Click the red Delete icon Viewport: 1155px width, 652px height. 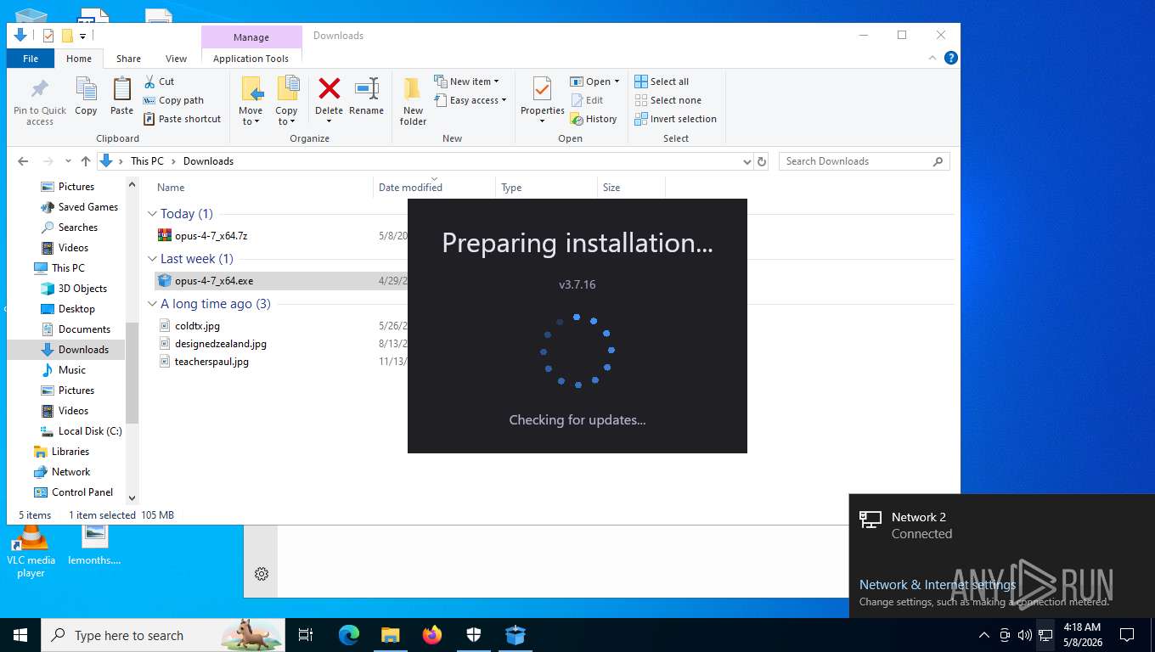pos(329,88)
